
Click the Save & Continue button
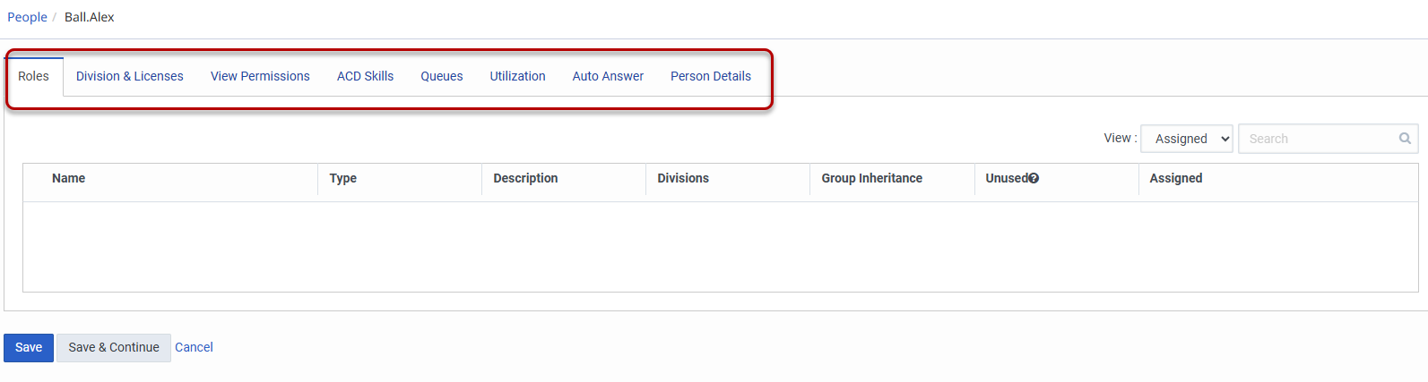click(114, 347)
